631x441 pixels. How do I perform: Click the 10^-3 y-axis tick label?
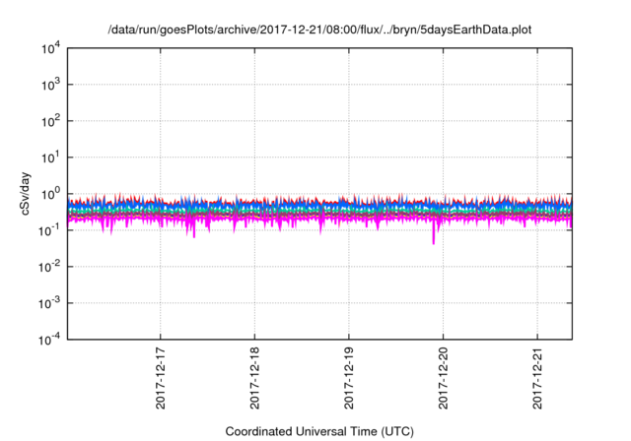[x=50, y=303]
